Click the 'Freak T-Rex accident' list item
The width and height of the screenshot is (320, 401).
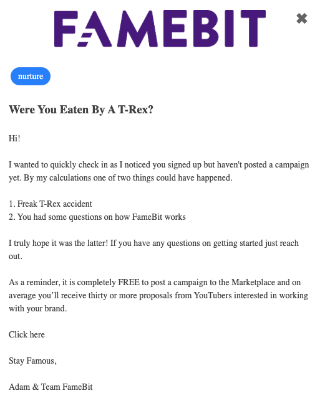51,204
